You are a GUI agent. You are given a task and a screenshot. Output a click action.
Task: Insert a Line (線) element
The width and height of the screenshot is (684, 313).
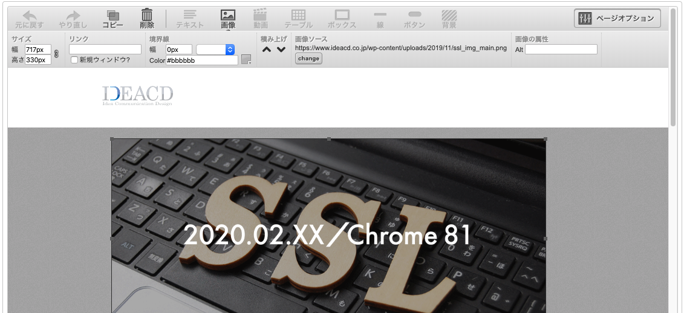click(x=380, y=19)
